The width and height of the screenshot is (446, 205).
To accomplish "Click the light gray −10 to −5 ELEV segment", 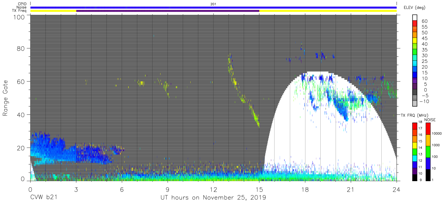I will (415, 98).
